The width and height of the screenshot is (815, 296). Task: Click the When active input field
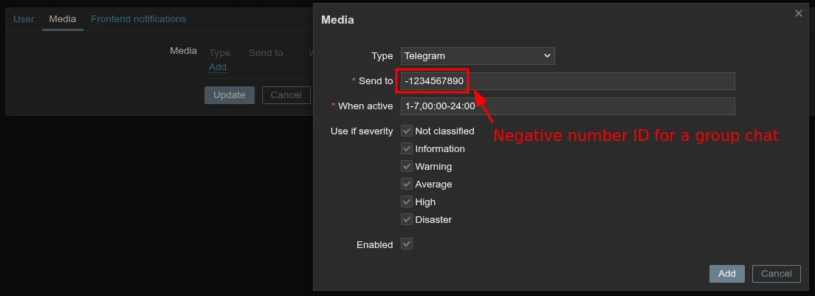[568, 106]
